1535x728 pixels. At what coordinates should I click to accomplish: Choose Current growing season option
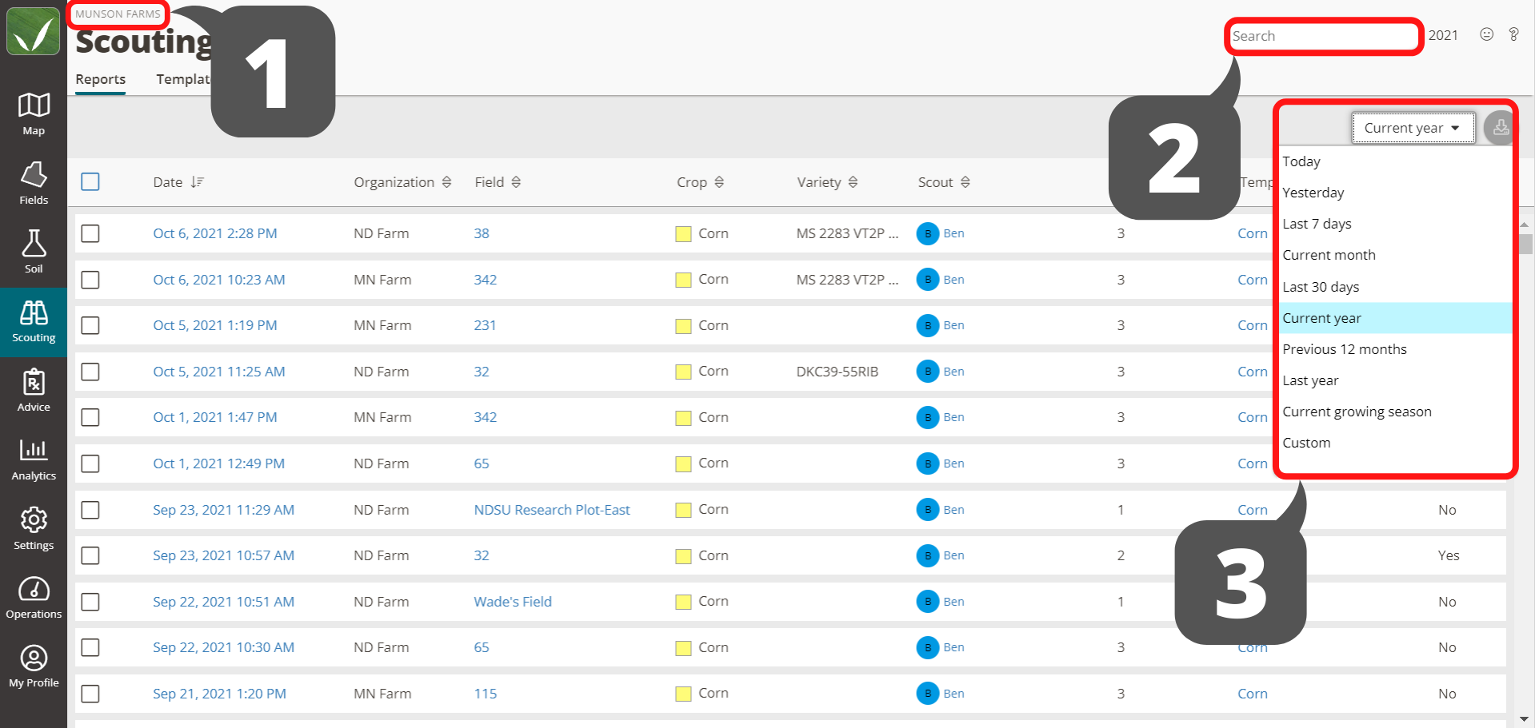[x=1395, y=412]
